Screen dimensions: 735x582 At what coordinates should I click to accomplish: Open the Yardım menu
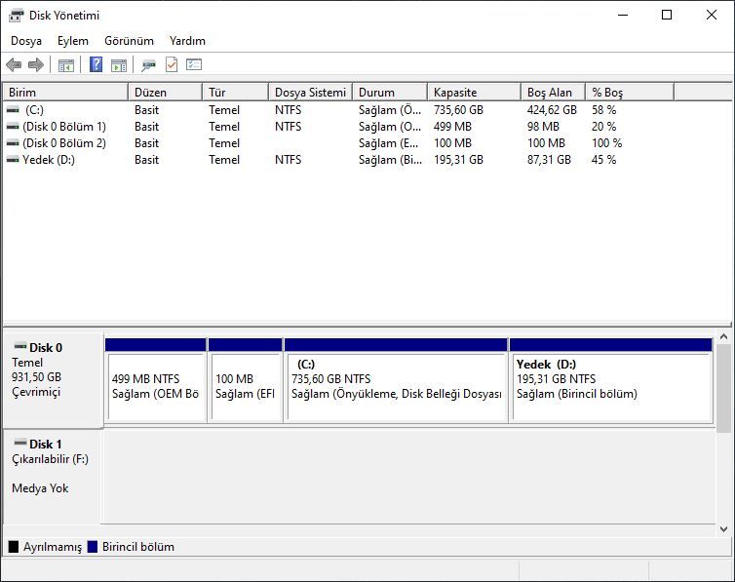(x=187, y=41)
